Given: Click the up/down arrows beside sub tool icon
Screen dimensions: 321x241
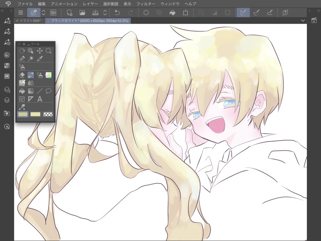Looking at the screenshot, I should pos(44,13).
